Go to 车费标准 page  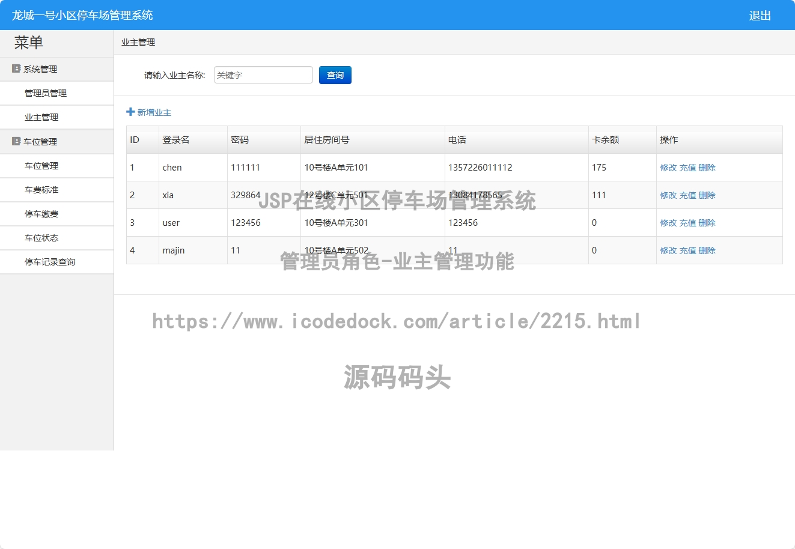pyautogui.click(x=41, y=190)
